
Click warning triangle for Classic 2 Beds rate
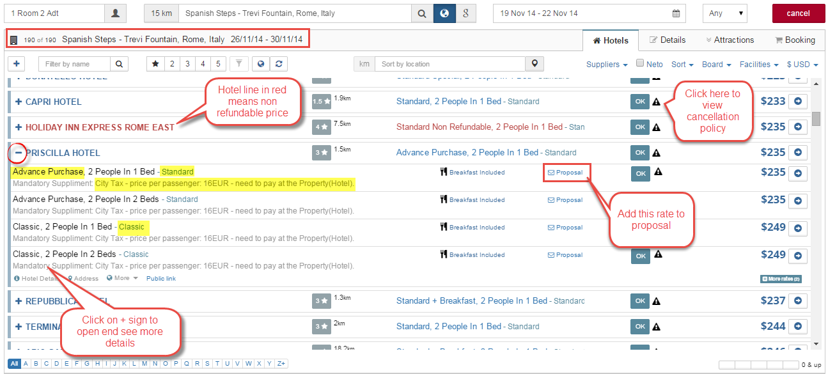tap(658, 254)
